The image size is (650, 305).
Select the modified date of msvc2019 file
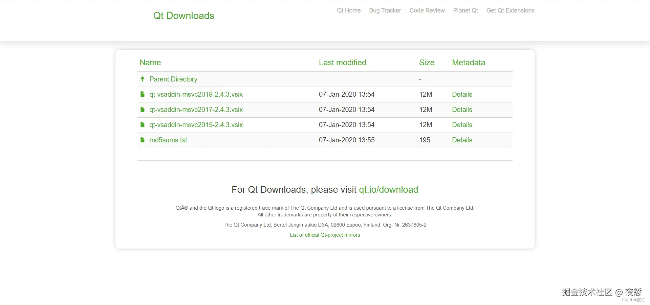[347, 94]
